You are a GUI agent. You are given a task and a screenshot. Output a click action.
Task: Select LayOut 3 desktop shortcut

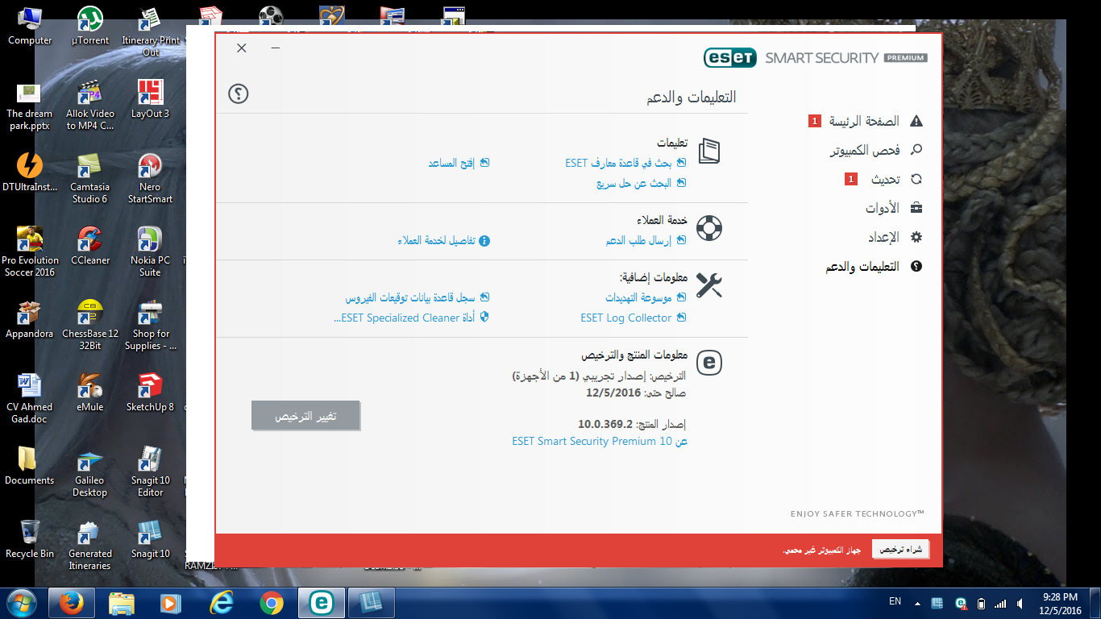tap(151, 99)
